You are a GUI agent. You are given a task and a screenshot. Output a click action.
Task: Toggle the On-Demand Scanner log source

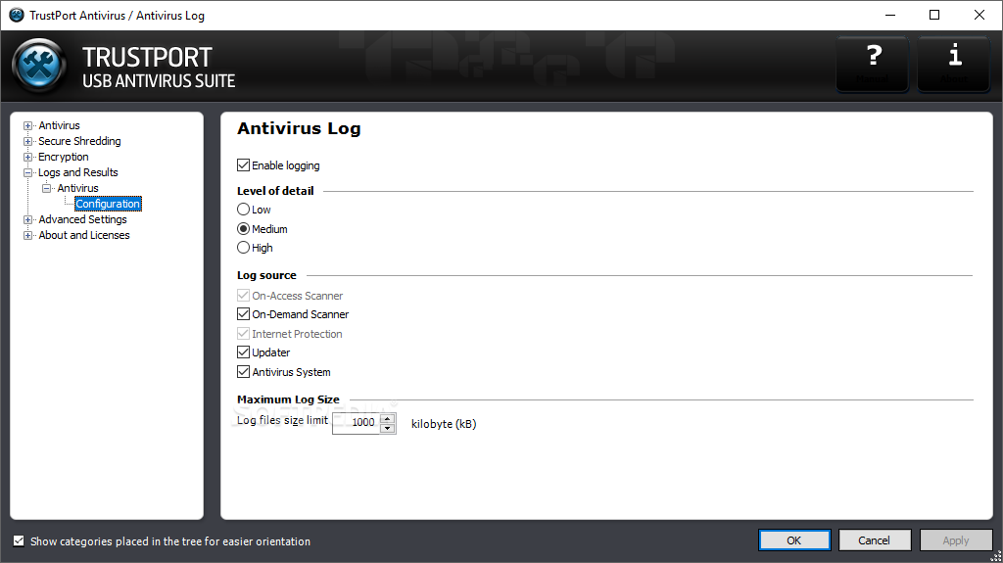click(243, 313)
